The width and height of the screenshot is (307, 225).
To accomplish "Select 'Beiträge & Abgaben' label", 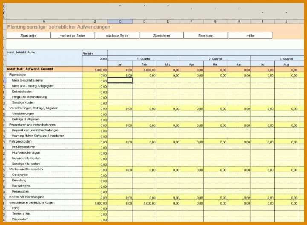I will coord(26,119).
